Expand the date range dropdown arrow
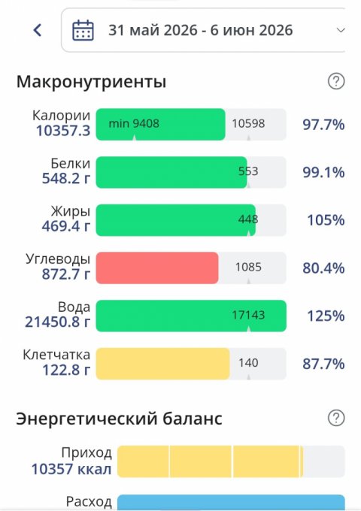 pos(341,30)
